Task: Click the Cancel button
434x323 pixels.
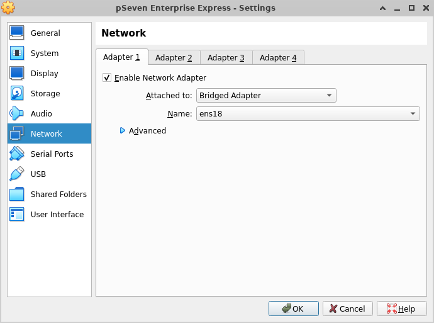Action: coord(347,309)
